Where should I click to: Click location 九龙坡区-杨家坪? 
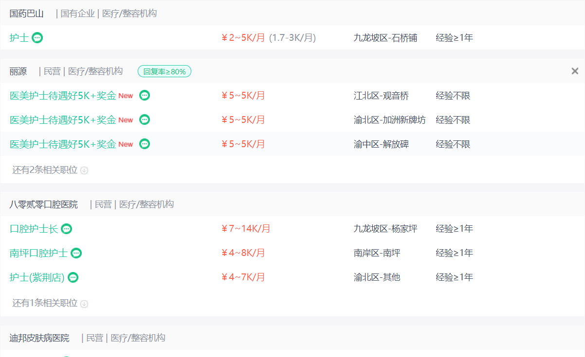[385, 229]
